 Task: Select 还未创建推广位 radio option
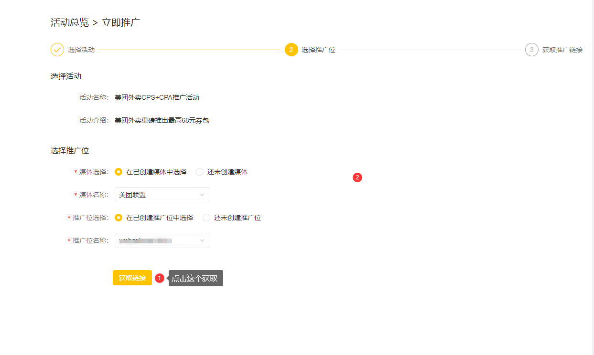206,218
